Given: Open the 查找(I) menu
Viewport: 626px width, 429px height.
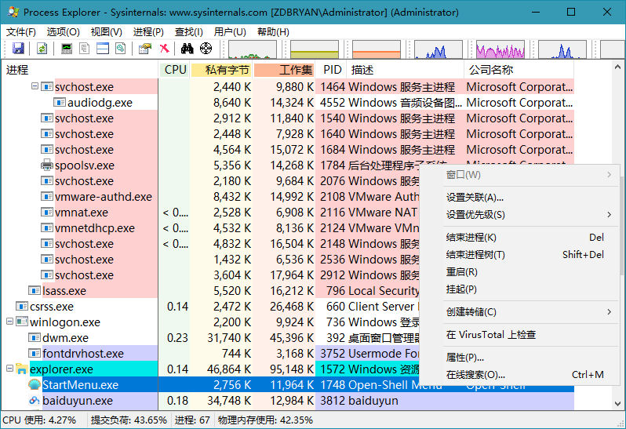Looking at the screenshot, I should (x=189, y=32).
